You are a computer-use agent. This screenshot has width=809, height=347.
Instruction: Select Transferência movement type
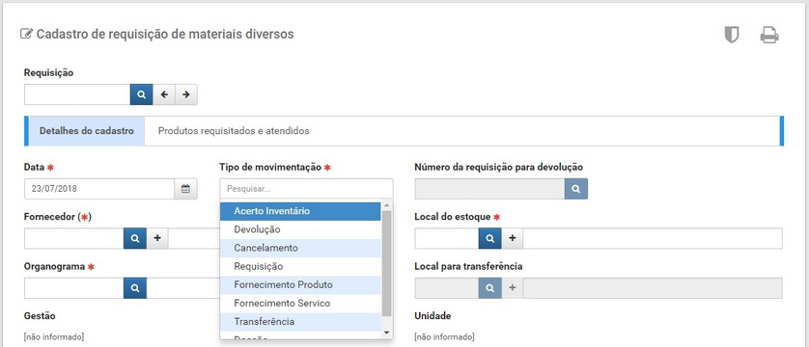click(300, 322)
